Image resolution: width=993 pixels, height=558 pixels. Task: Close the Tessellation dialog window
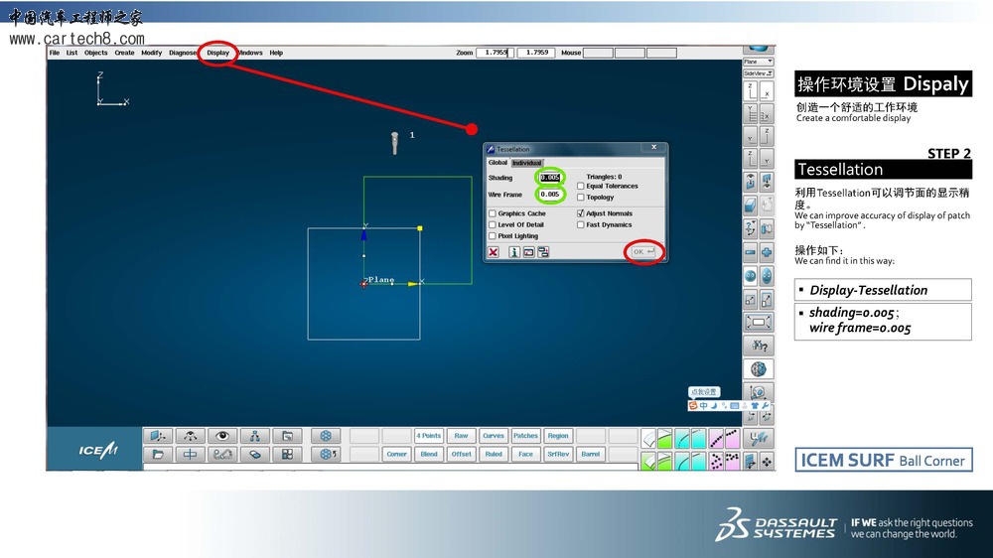click(x=654, y=147)
